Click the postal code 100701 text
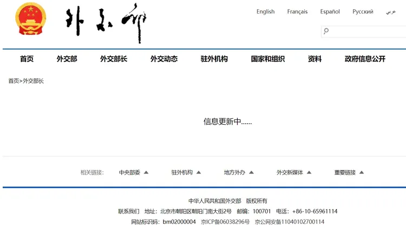The width and height of the screenshot is (406, 228). pos(262,211)
